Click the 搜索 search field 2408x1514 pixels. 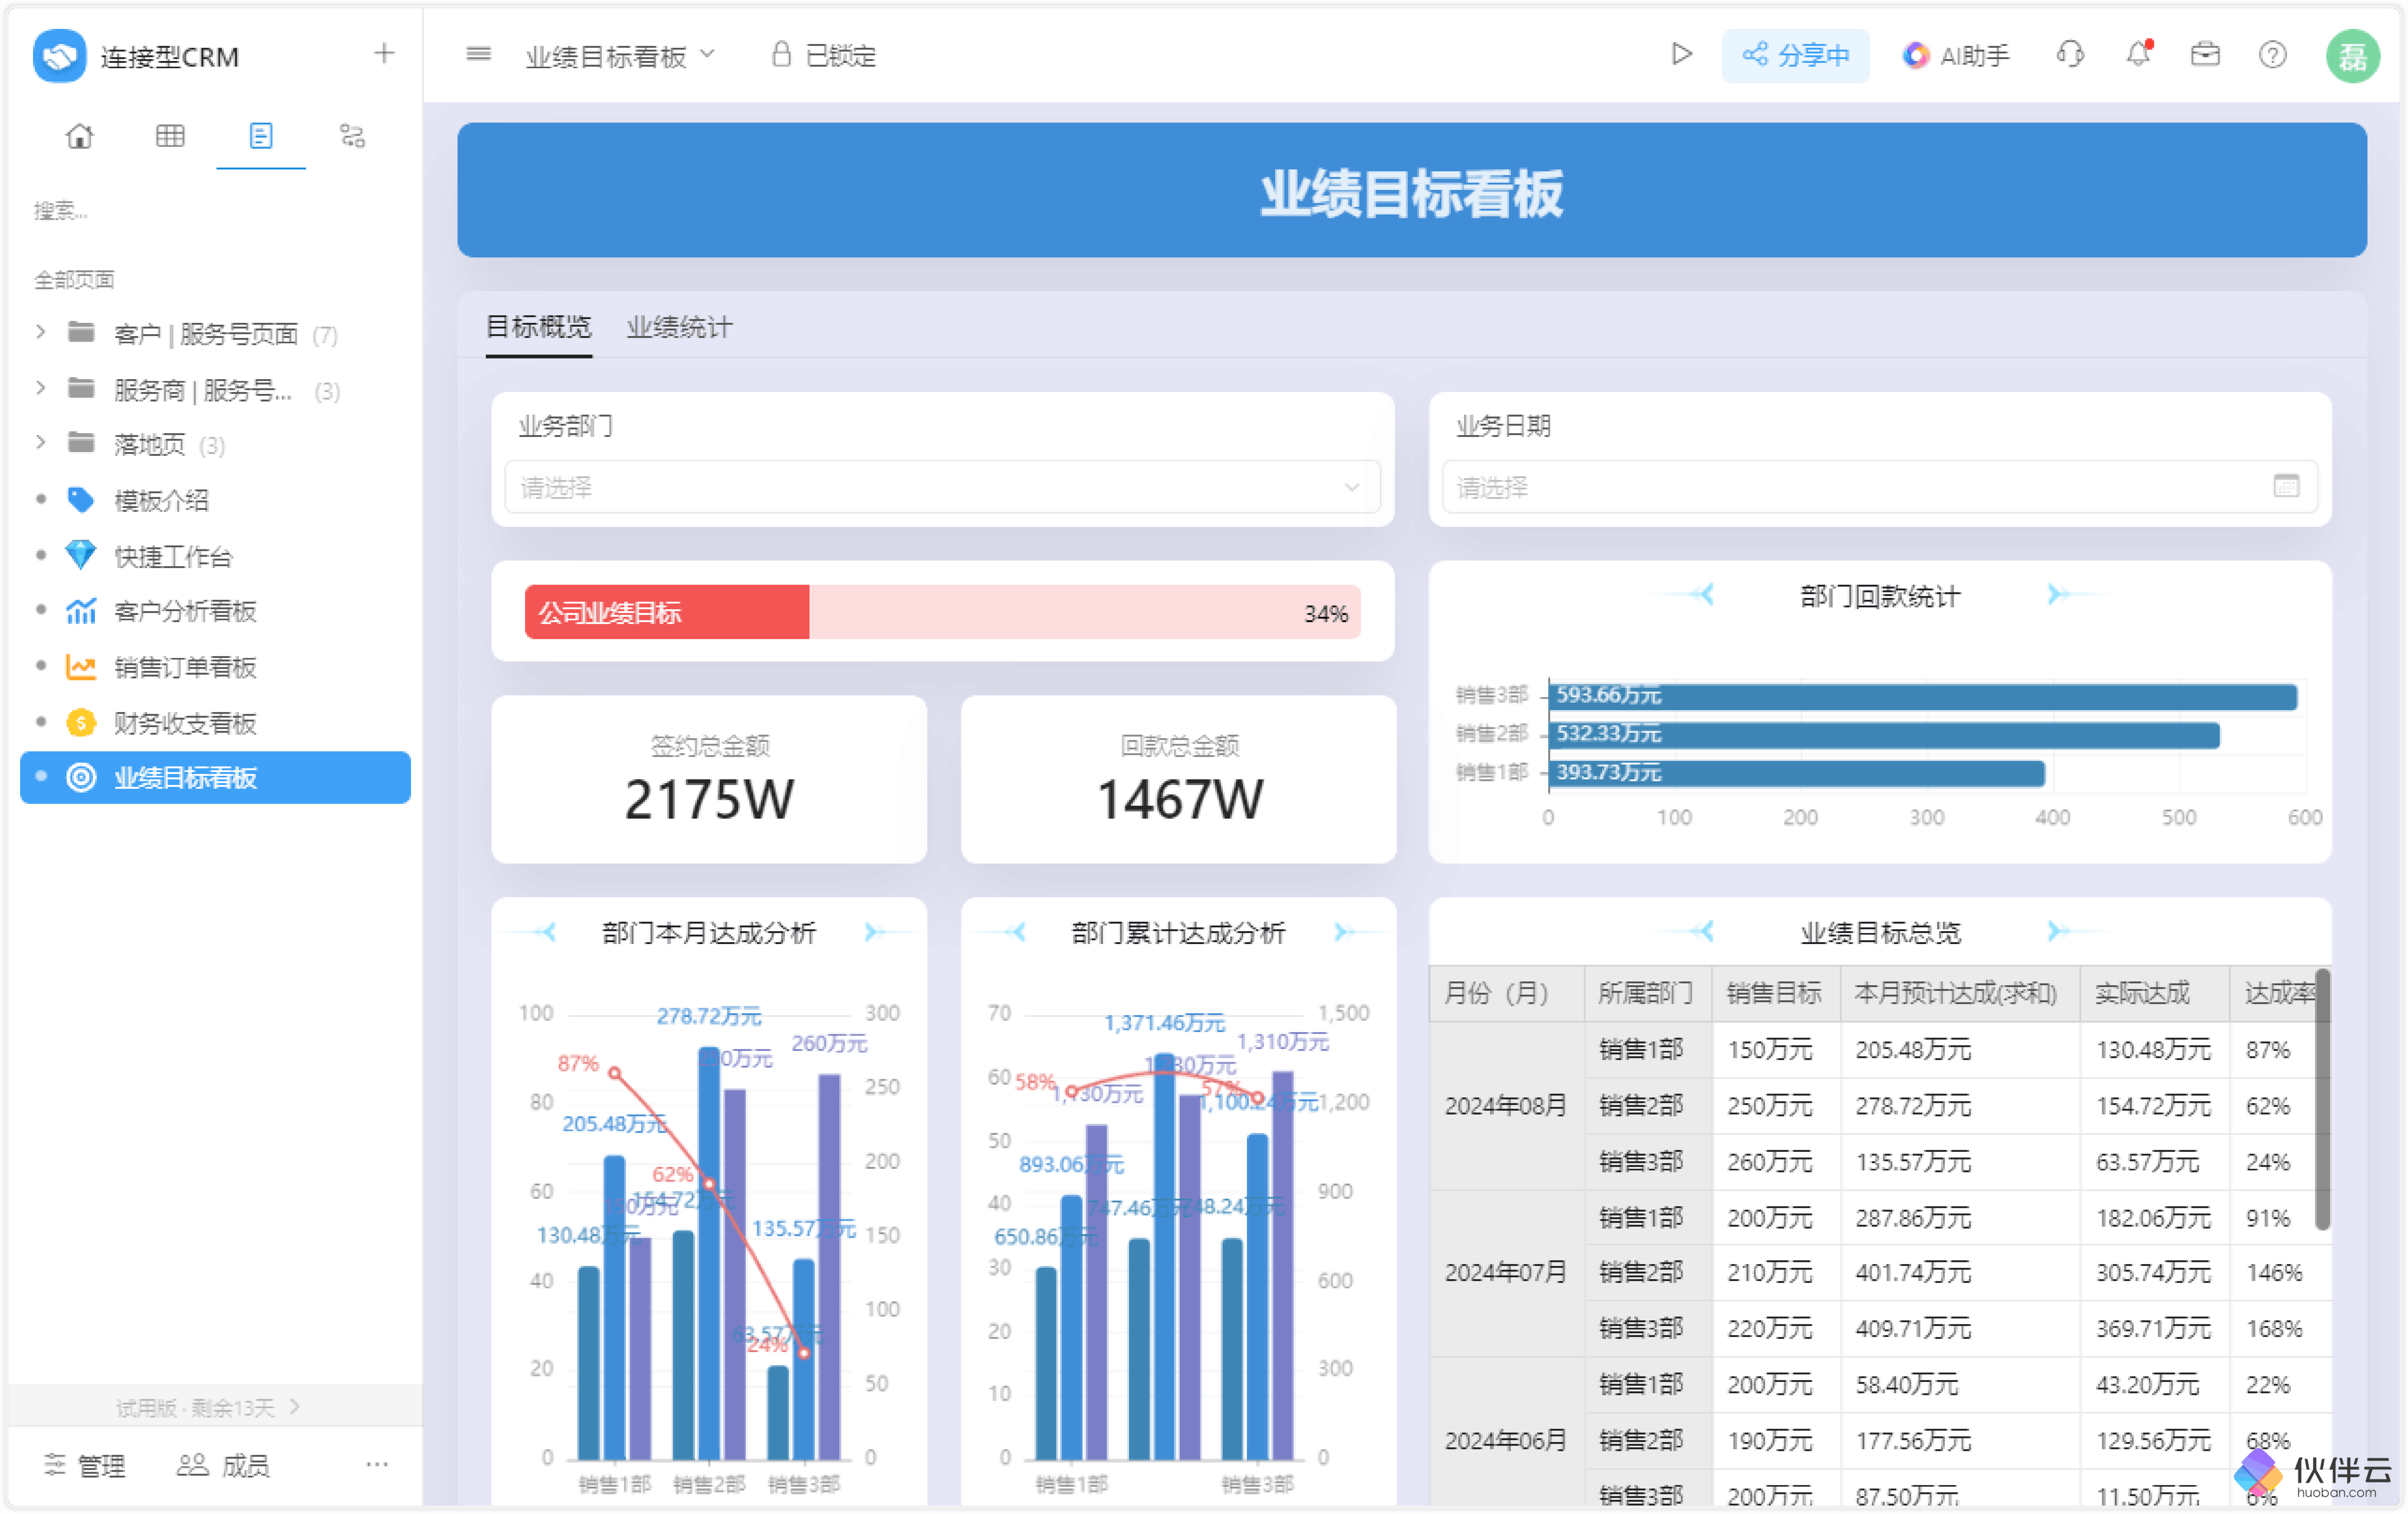(215, 210)
